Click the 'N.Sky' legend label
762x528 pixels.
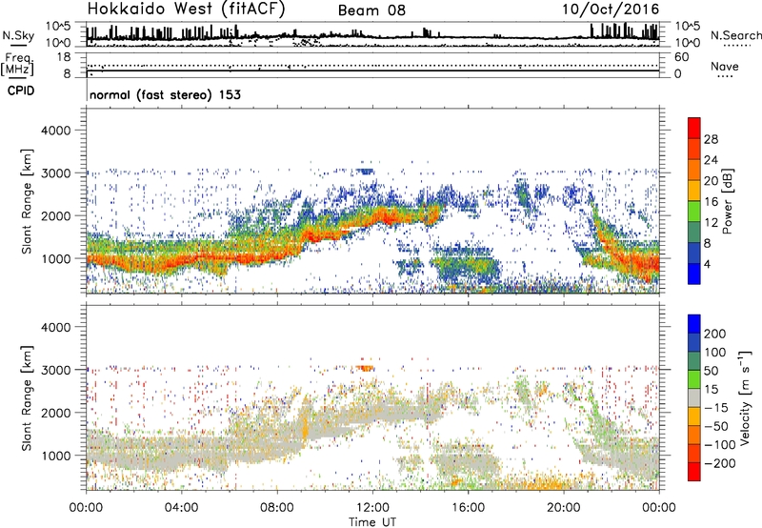pyautogui.click(x=18, y=35)
